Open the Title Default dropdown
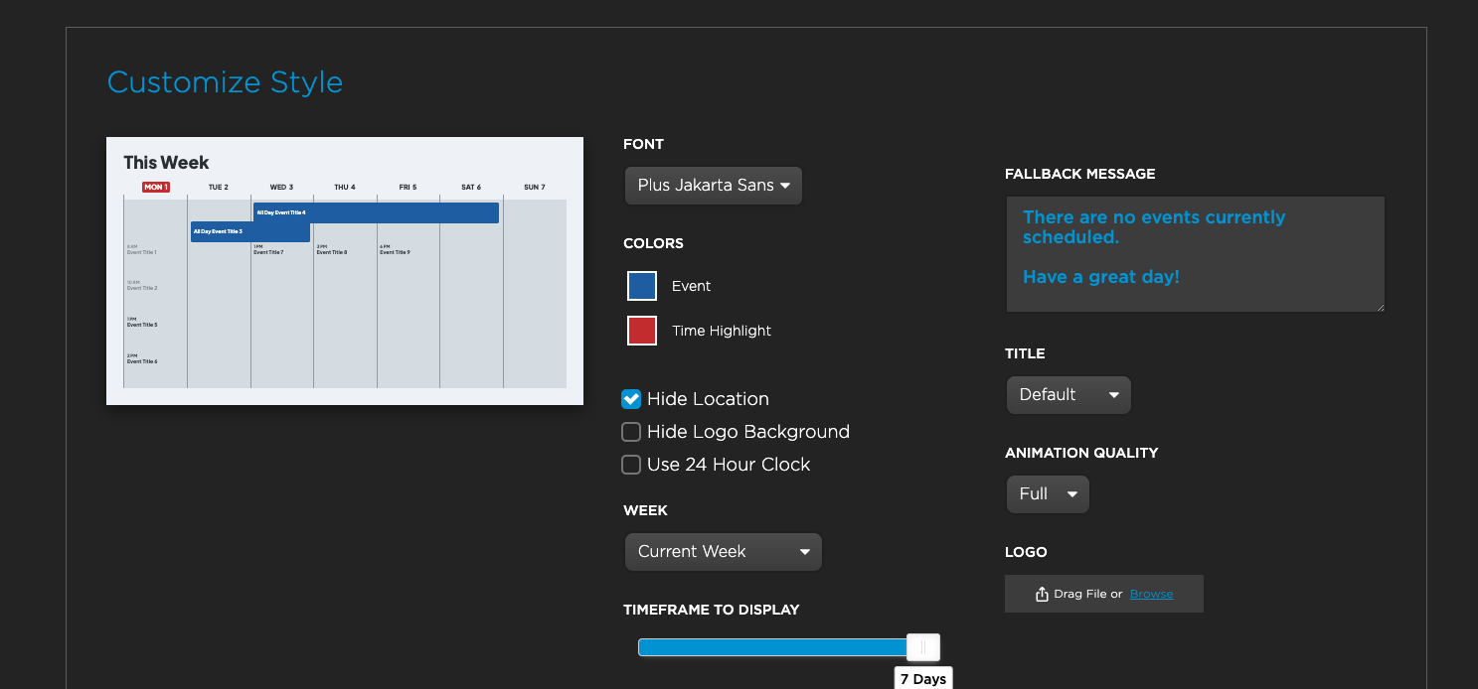 click(1067, 395)
